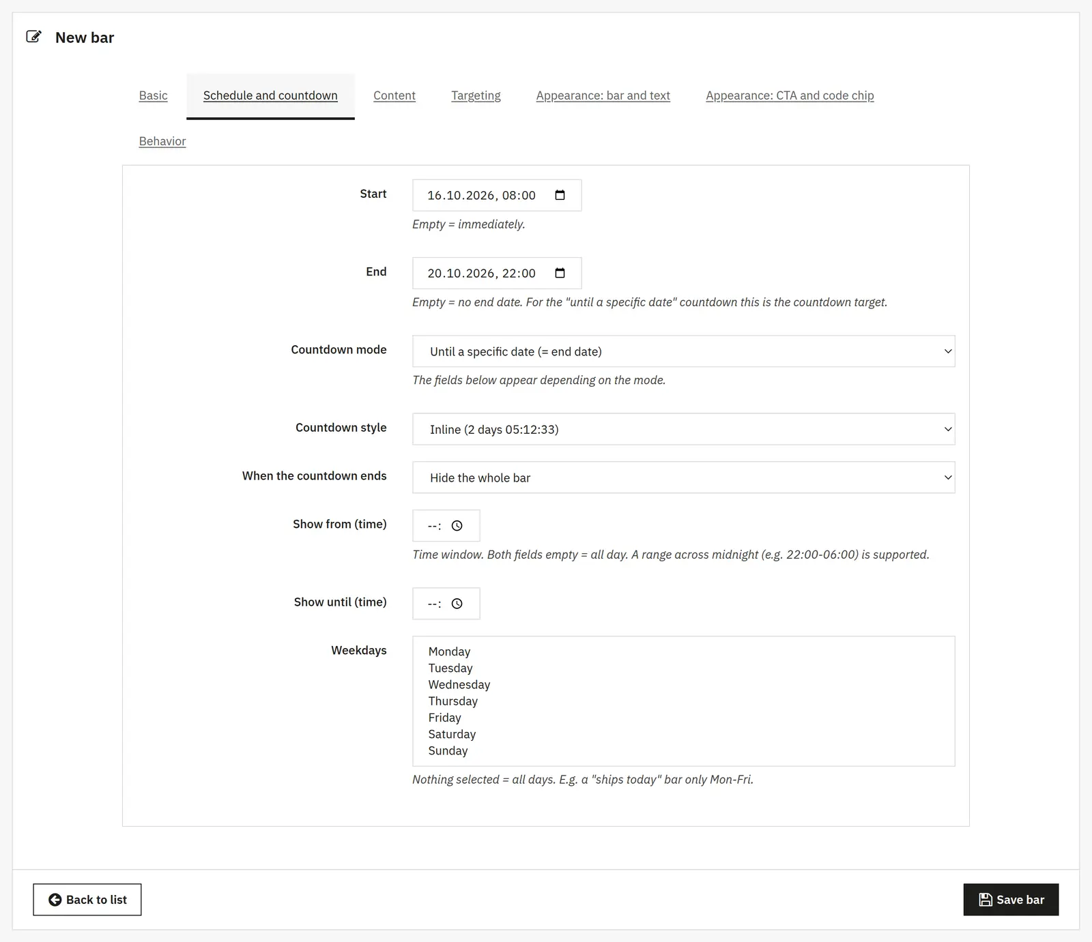Click the Save bar button
1092x942 pixels.
pyautogui.click(x=1011, y=900)
